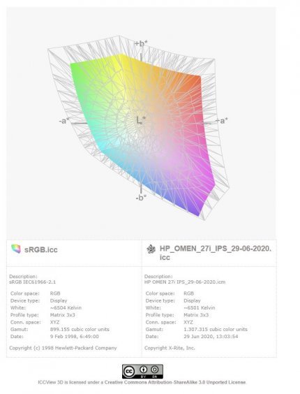Click the +b* axis label

click(x=142, y=43)
